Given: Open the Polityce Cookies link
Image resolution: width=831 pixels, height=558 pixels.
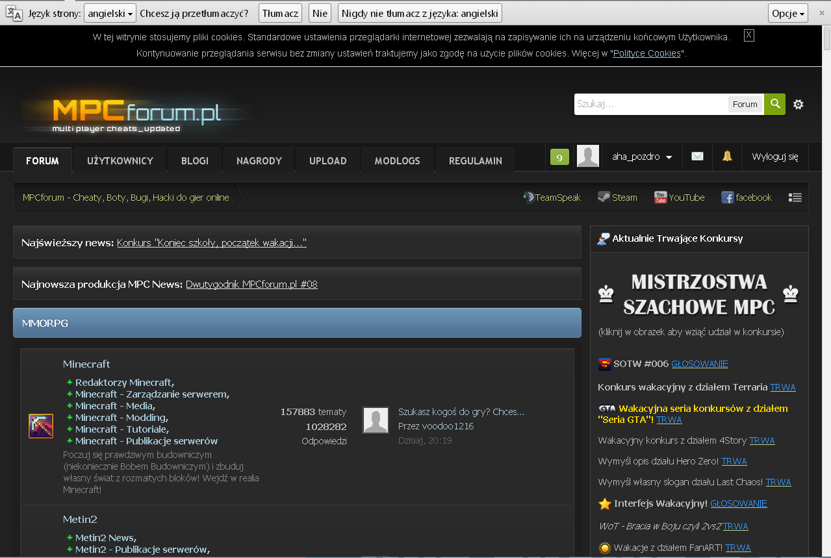Looking at the screenshot, I should [646, 53].
